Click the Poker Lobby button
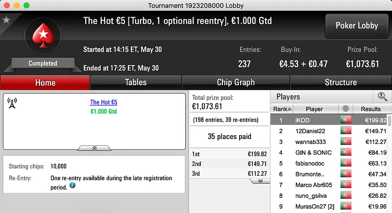The image size is (392, 213). point(356,25)
